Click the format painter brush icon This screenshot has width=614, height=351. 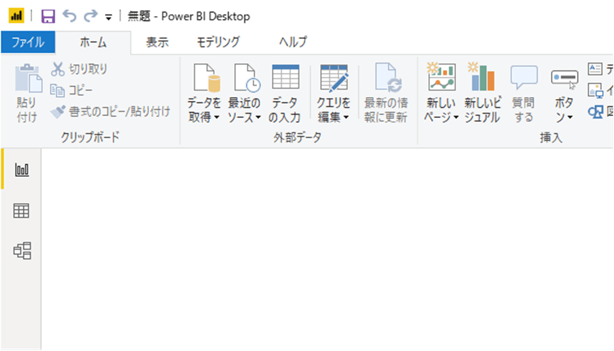coord(58,112)
